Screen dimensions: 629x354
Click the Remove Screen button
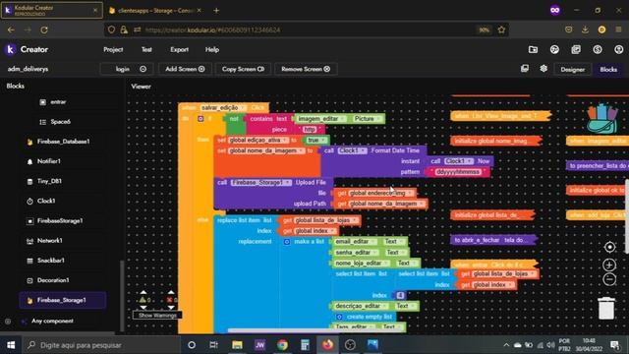point(306,69)
